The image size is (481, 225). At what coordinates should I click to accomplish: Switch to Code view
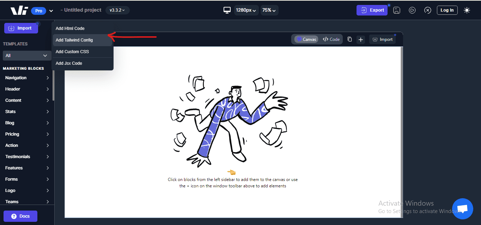(331, 39)
